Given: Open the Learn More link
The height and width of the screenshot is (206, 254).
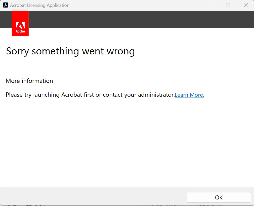Looking at the screenshot, I should 189,95.
